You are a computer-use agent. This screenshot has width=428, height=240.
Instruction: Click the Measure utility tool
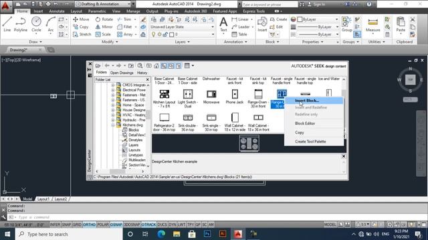click(373, 25)
